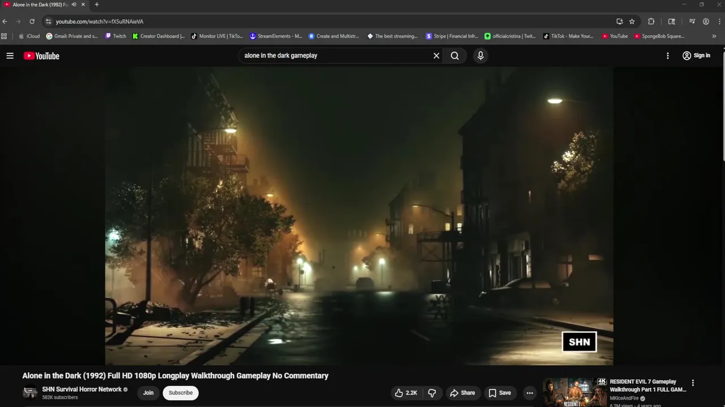Viewport: 725px width, 407px height.
Task: Open the SHN channel avatar
Action: click(x=30, y=392)
